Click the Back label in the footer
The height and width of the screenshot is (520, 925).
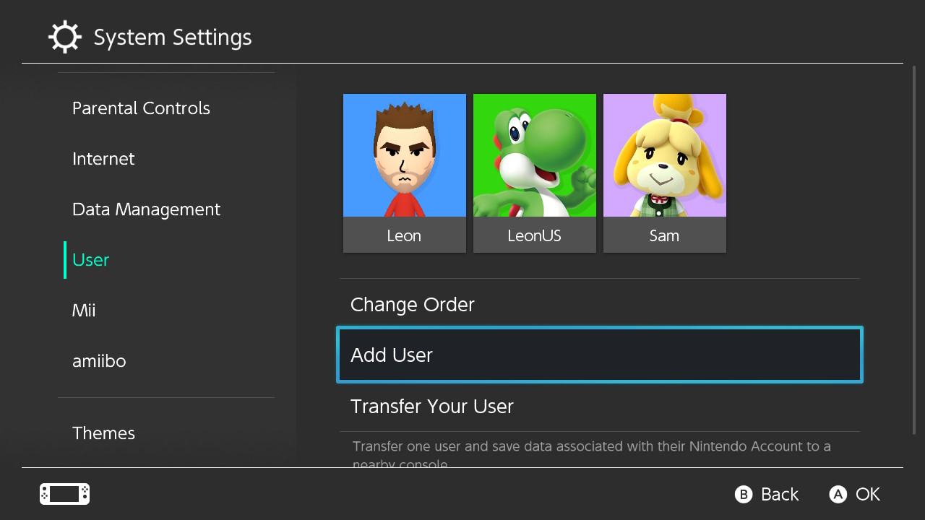click(779, 494)
